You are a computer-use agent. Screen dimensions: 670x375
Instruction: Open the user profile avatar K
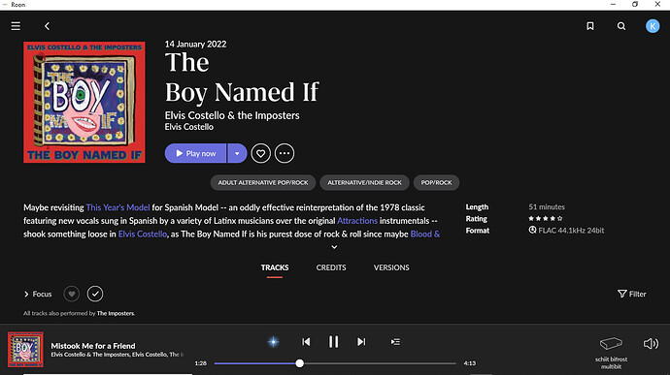coord(653,26)
